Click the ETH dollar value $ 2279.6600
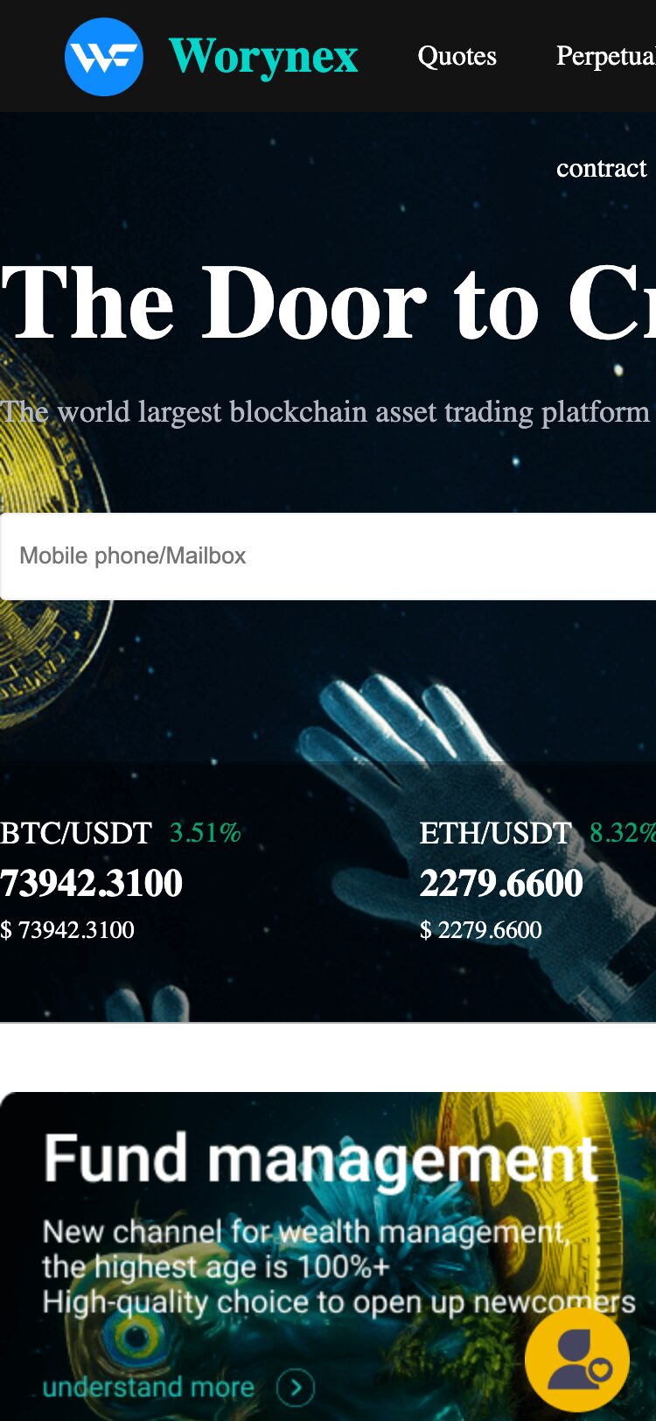This screenshot has width=656, height=1421. coord(481,930)
